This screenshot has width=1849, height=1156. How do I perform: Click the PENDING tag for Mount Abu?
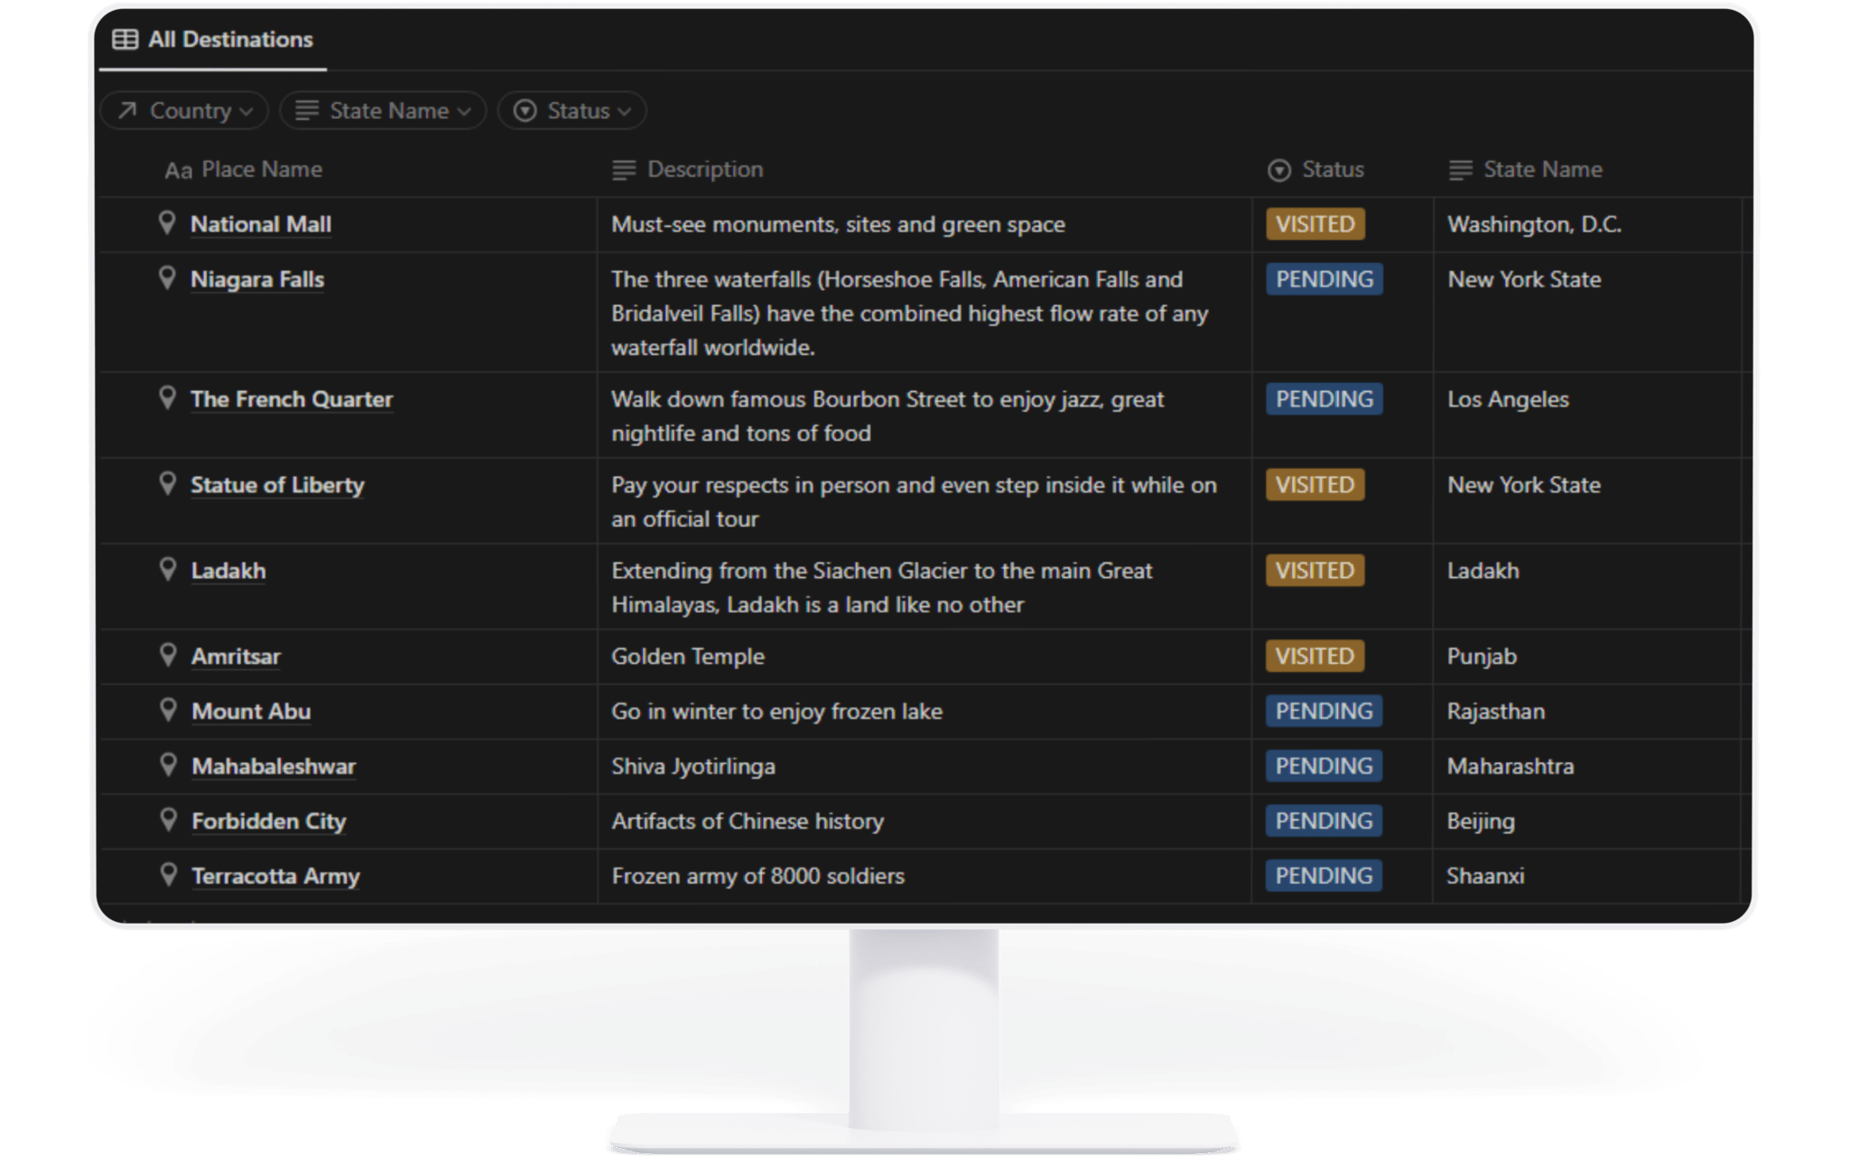click(x=1324, y=712)
